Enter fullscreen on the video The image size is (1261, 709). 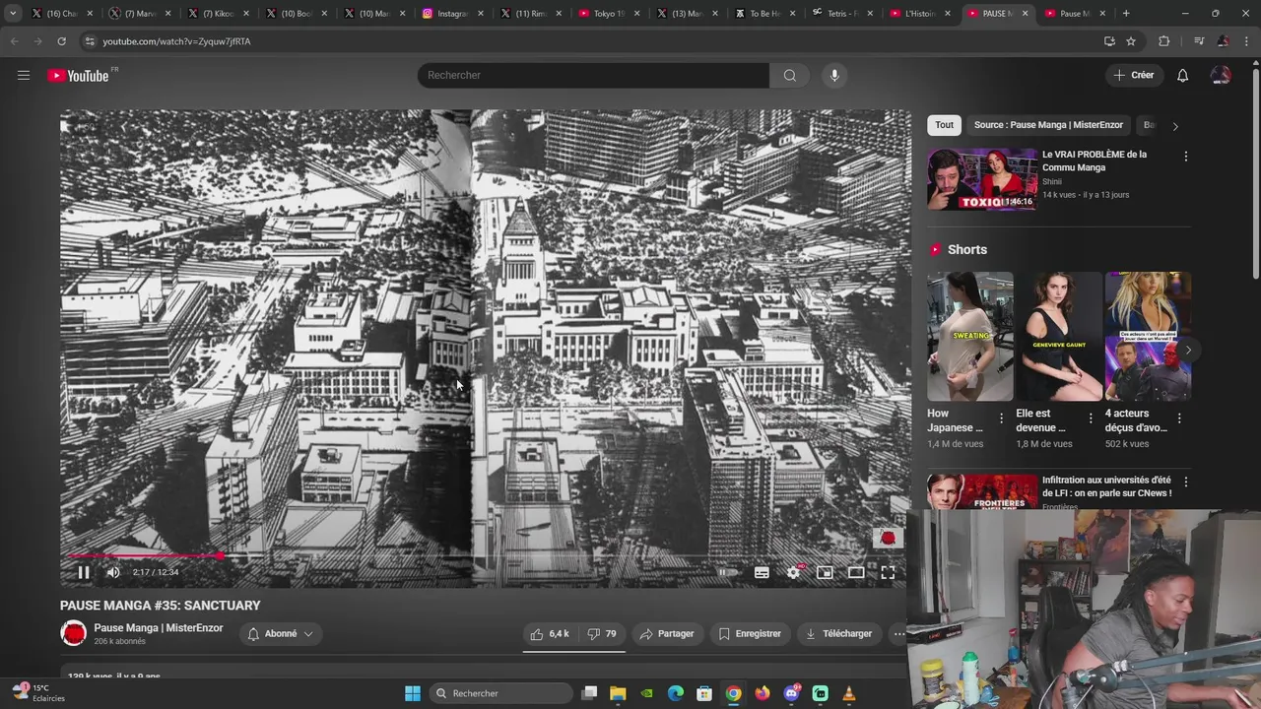(888, 572)
